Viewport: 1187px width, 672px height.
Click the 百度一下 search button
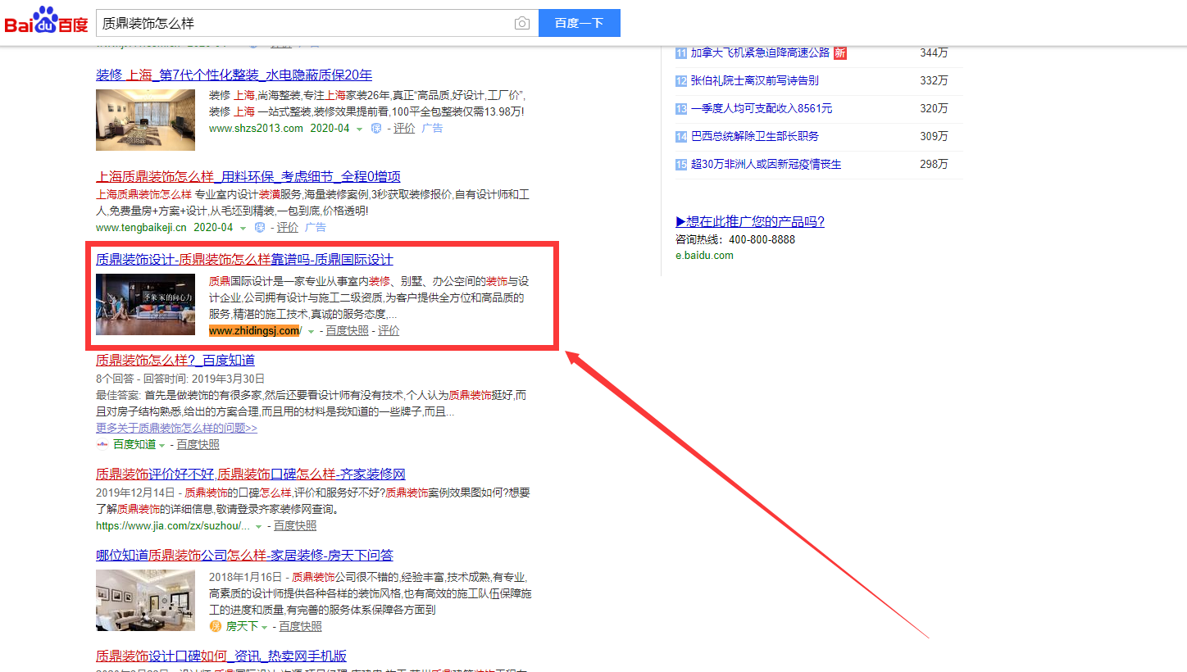point(580,23)
